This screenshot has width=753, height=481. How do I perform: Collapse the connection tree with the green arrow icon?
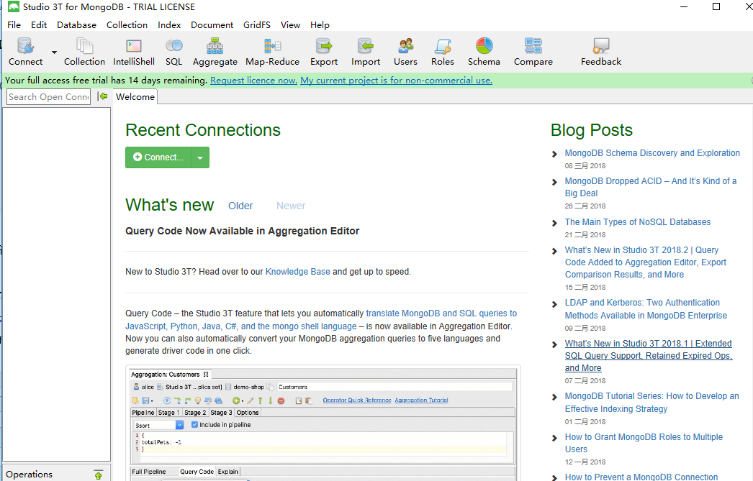coord(102,96)
